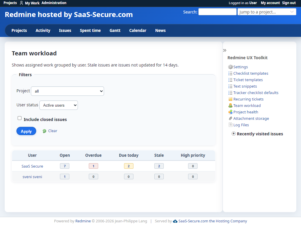Viewport: 301px width, 225px height.
Task: Click the Attachment storage paperclip icon
Action: pyautogui.click(x=230, y=118)
